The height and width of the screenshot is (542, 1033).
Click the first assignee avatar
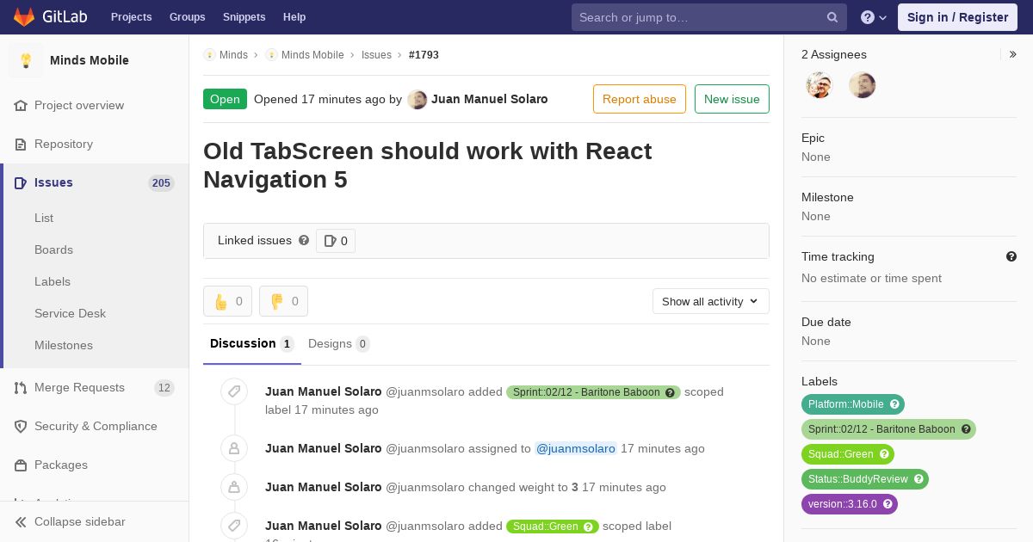[x=820, y=85]
